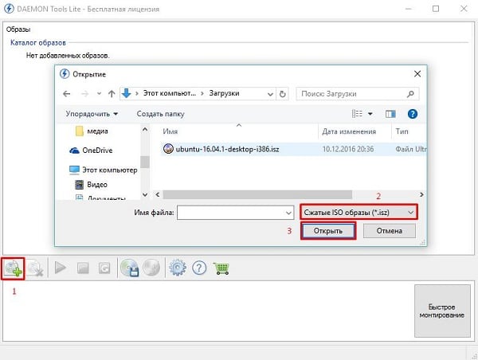Select OneDrive in the navigation pane
Image resolution: width=478 pixels, height=360 pixels.
[x=98, y=150]
